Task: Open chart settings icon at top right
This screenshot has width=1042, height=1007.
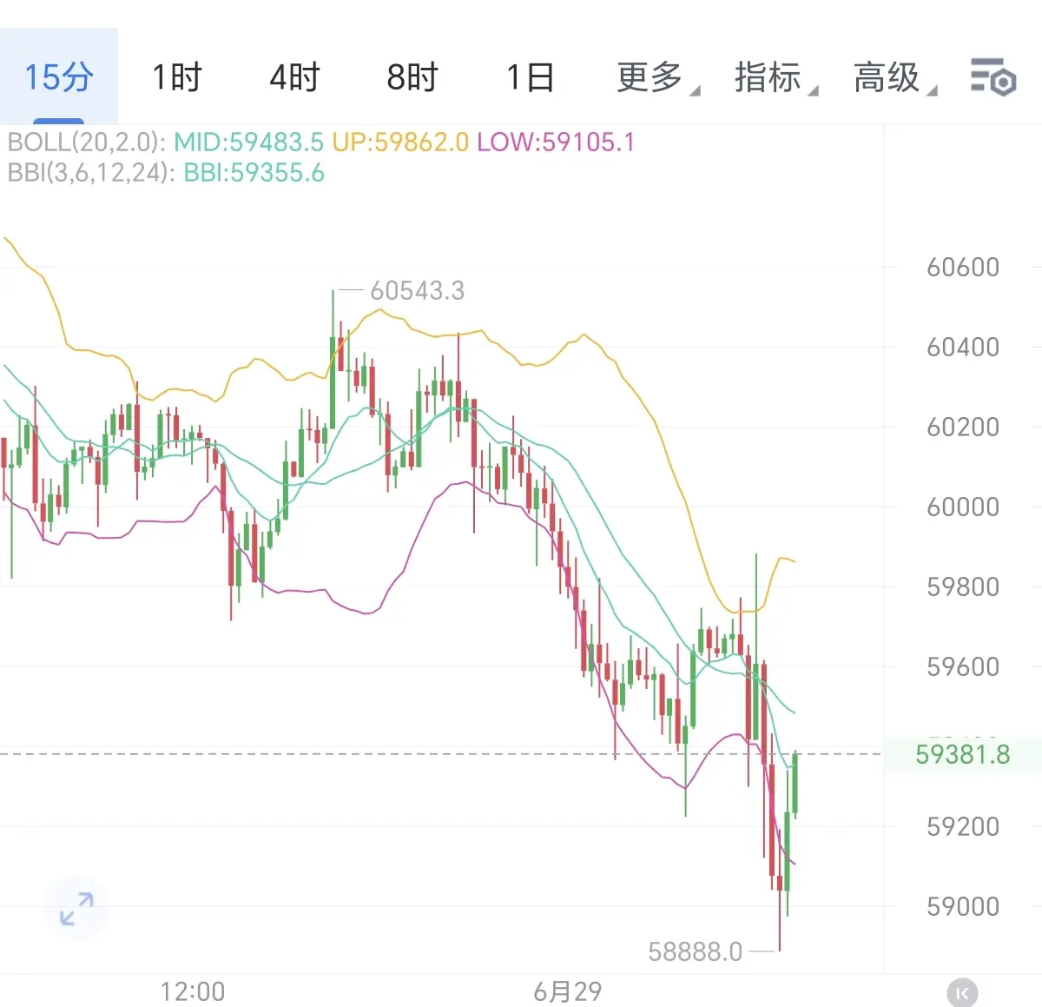Action: [993, 77]
